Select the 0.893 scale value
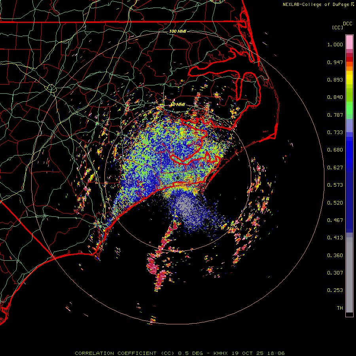This screenshot has height=356, width=356. tap(335, 80)
